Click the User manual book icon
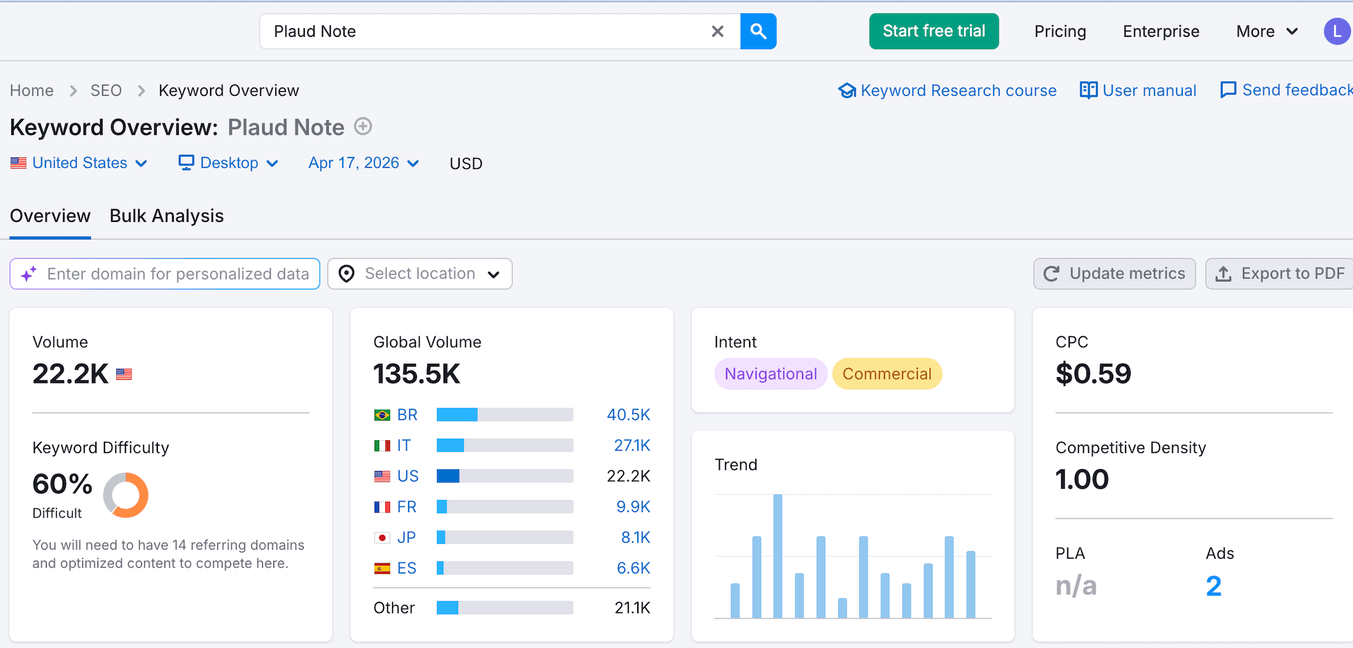The image size is (1353, 648). click(1088, 90)
